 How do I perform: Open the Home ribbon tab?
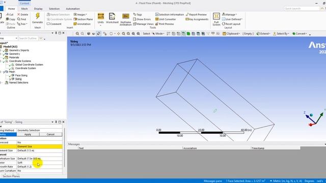(x=11, y=9)
